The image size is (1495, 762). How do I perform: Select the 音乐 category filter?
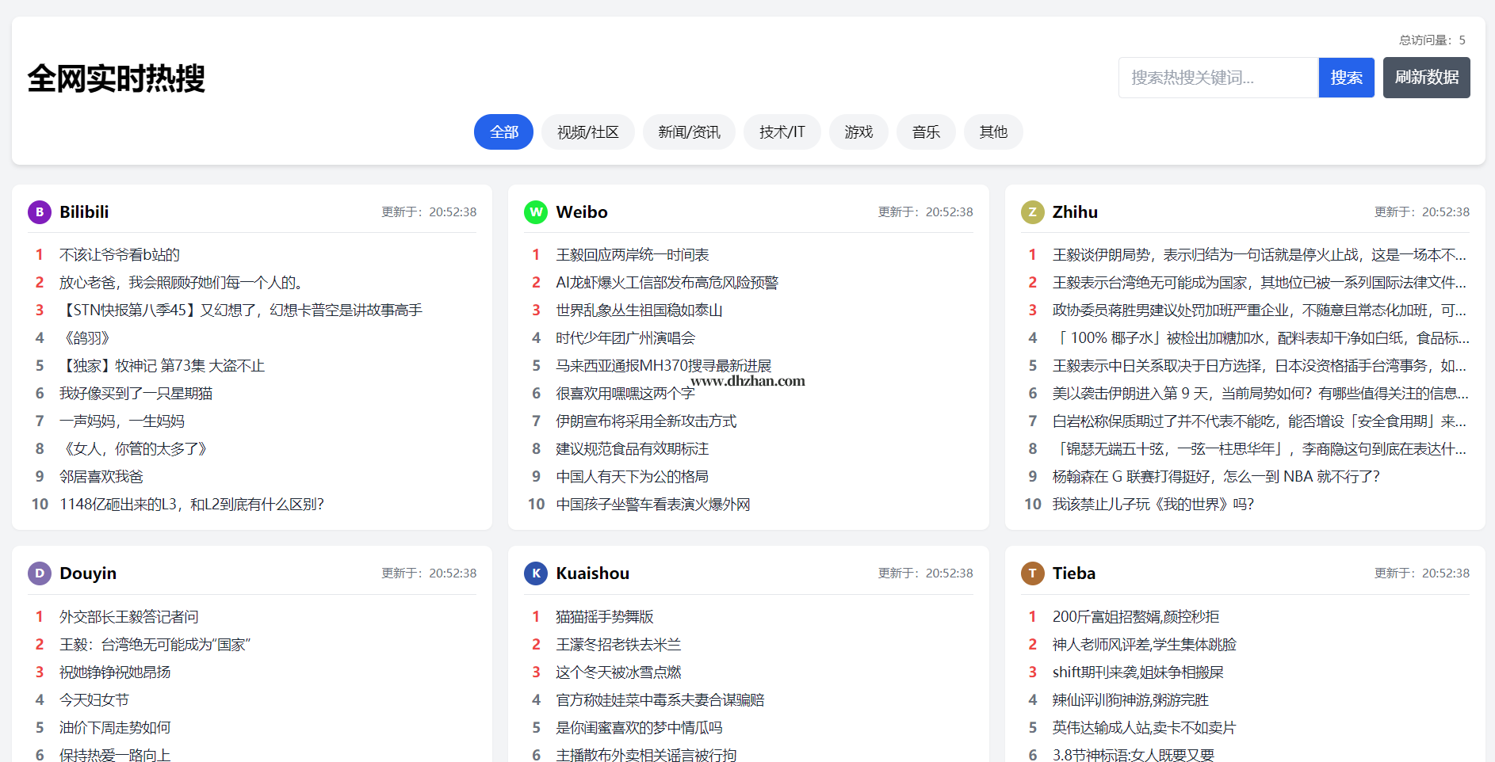[926, 132]
